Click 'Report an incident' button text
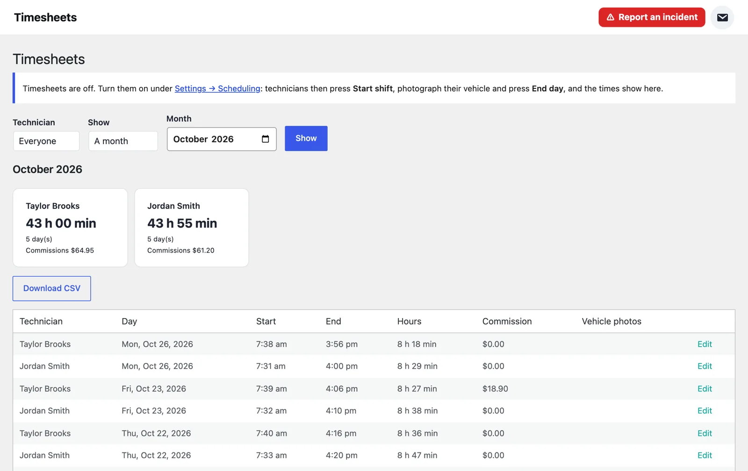This screenshot has height=471, width=748. coord(658,17)
